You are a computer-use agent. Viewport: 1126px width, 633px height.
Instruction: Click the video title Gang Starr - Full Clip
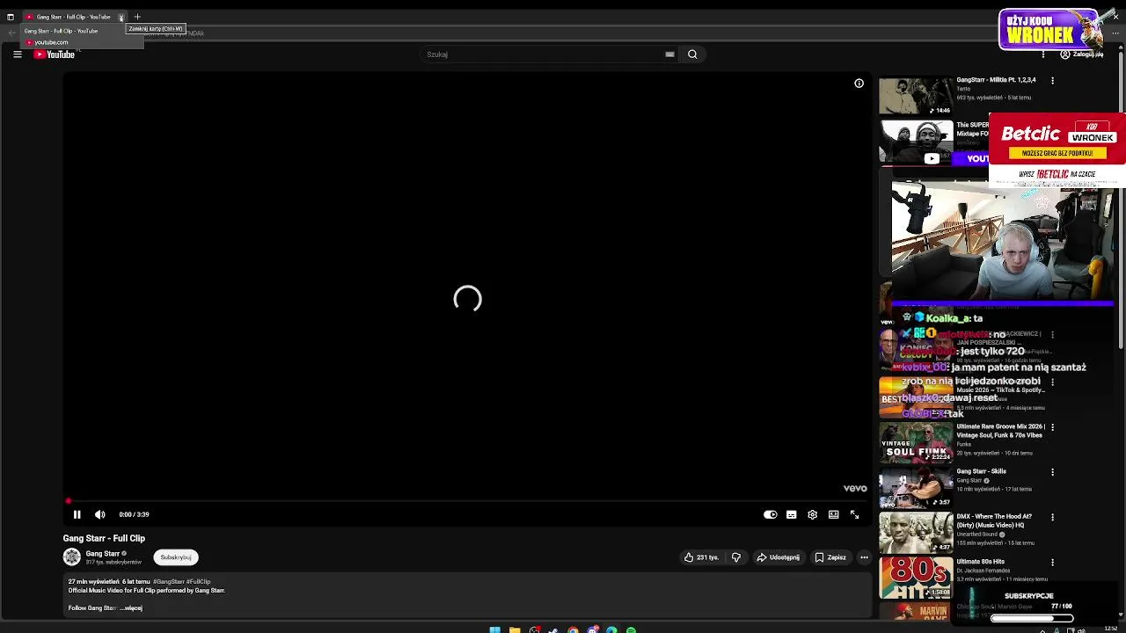pyautogui.click(x=104, y=538)
